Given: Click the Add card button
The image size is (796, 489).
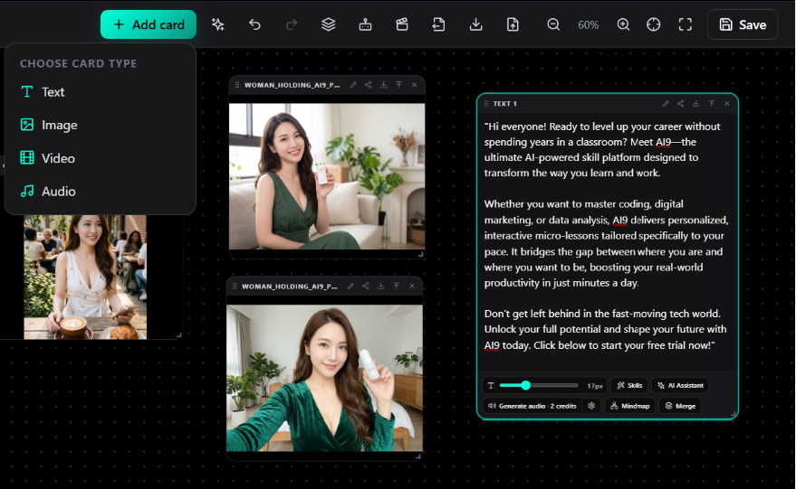Looking at the screenshot, I should click(x=149, y=24).
